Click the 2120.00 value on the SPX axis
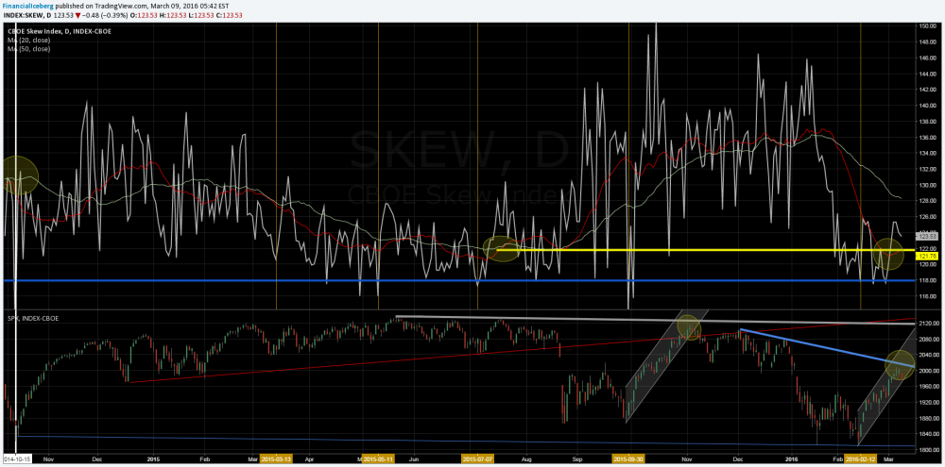Viewport: 945px width, 467px height. tap(927, 324)
